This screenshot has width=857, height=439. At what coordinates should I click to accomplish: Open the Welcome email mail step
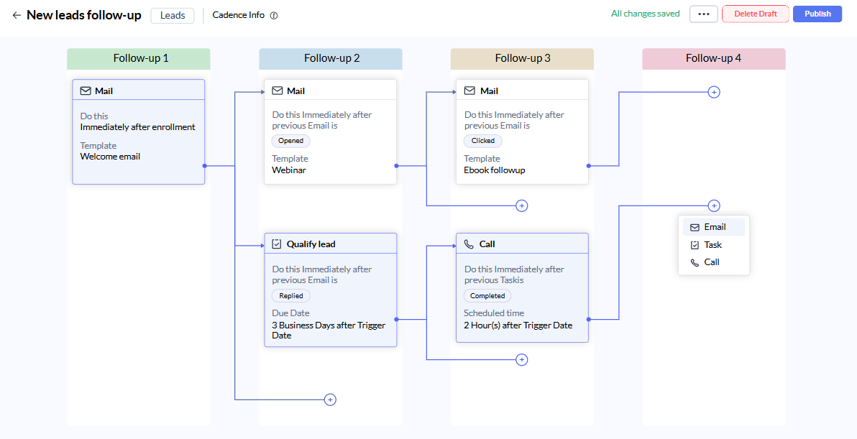139,131
